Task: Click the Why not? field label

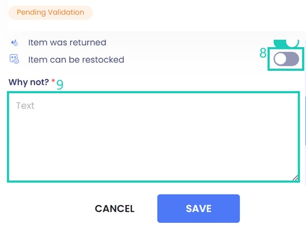Action: (28, 82)
